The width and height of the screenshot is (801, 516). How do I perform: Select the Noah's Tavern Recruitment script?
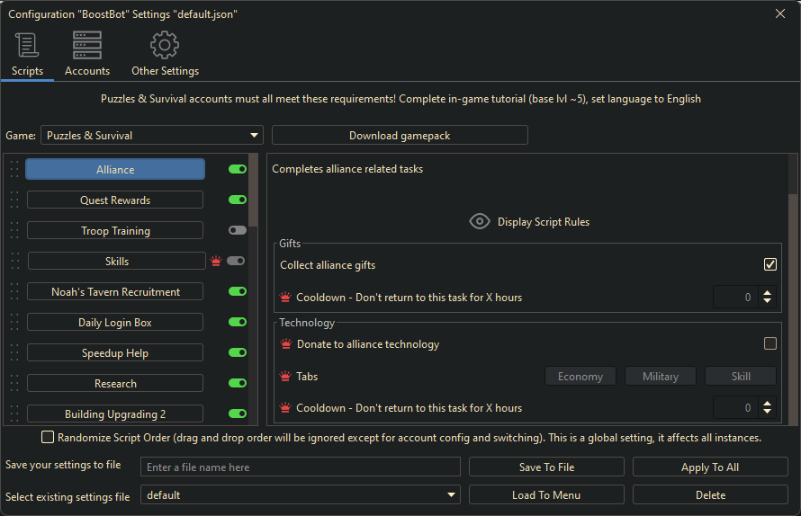(x=115, y=291)
